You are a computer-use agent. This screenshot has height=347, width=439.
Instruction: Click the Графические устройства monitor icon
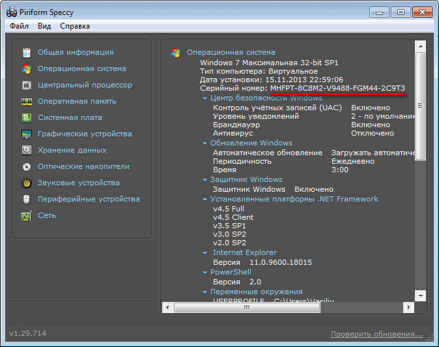[27, 134]
